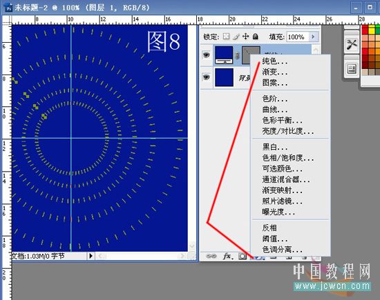The width and height of the screenshot is (380, 300).
Task: Open the tool presets wrench icon panel
Action: (x=352, y=44)
